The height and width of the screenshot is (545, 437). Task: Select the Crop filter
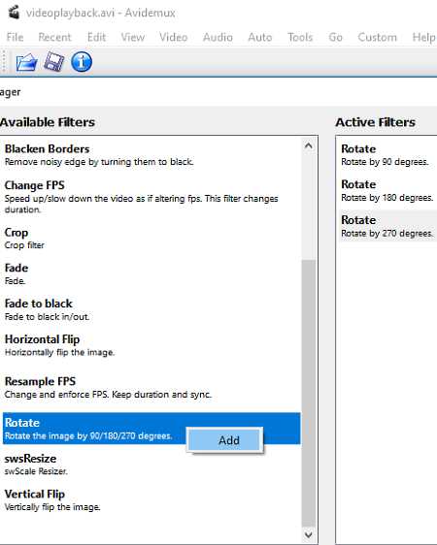click(151, 239)
